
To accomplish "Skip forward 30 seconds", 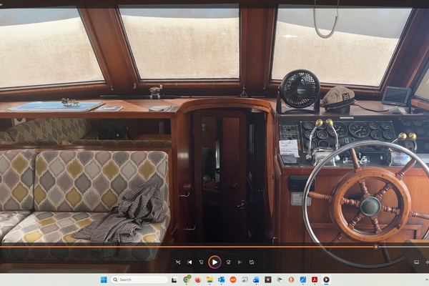I will coord(228,262).
